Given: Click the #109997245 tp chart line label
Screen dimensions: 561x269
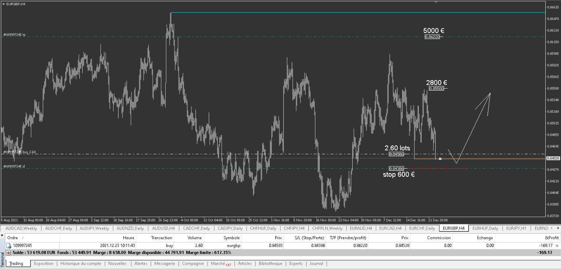Looking at the screenshot, I should pyautogui.click(x=15, y=35).
